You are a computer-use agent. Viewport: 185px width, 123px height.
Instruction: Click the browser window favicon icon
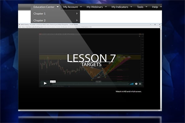pyautogui.click(x=20, y=25)
